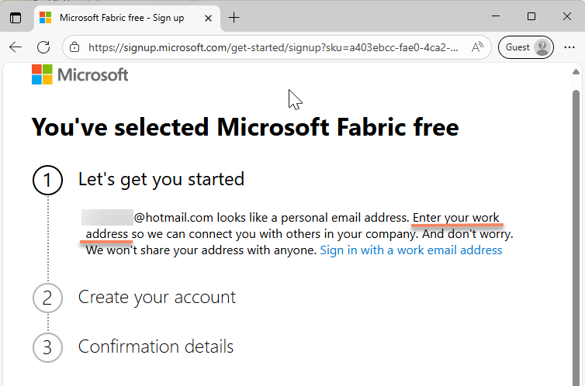Click the step 1 circle marker
Image resolution: width=585 pixels, height=386 pixels.
tap(47, 181)
